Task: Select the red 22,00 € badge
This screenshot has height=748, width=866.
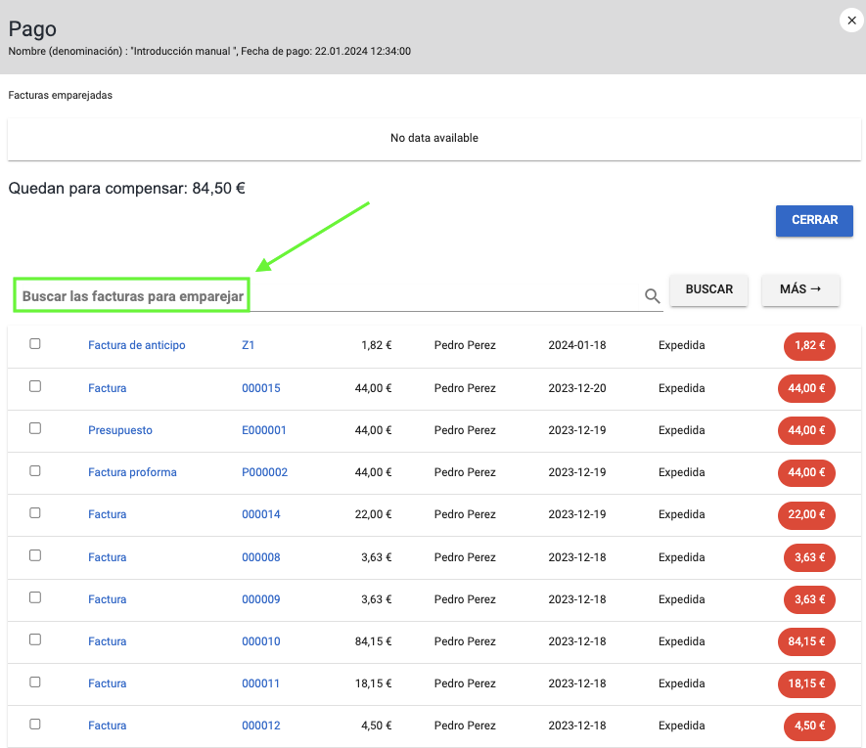Action: tap(806, 515)
